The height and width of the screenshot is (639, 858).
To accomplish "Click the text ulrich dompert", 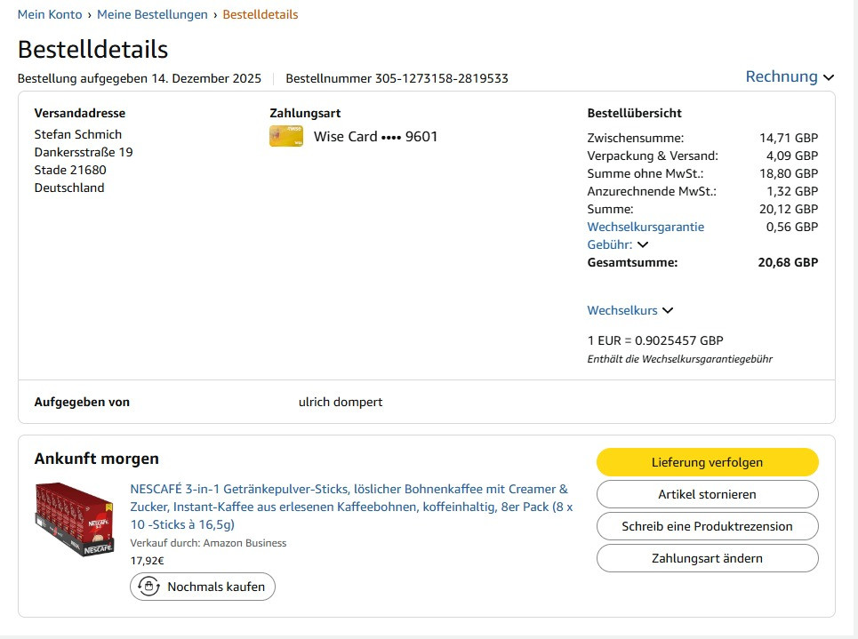I will pos(341,402).
